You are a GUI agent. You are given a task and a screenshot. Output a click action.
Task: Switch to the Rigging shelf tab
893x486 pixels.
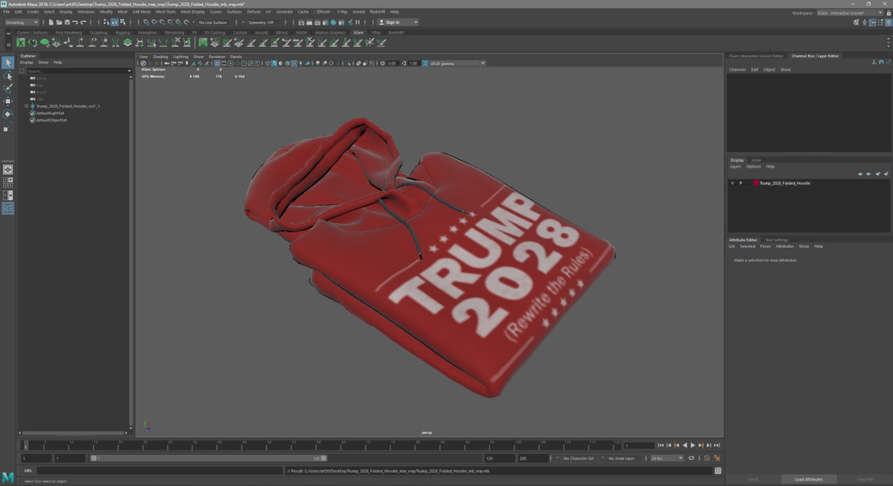click(123, 33)
